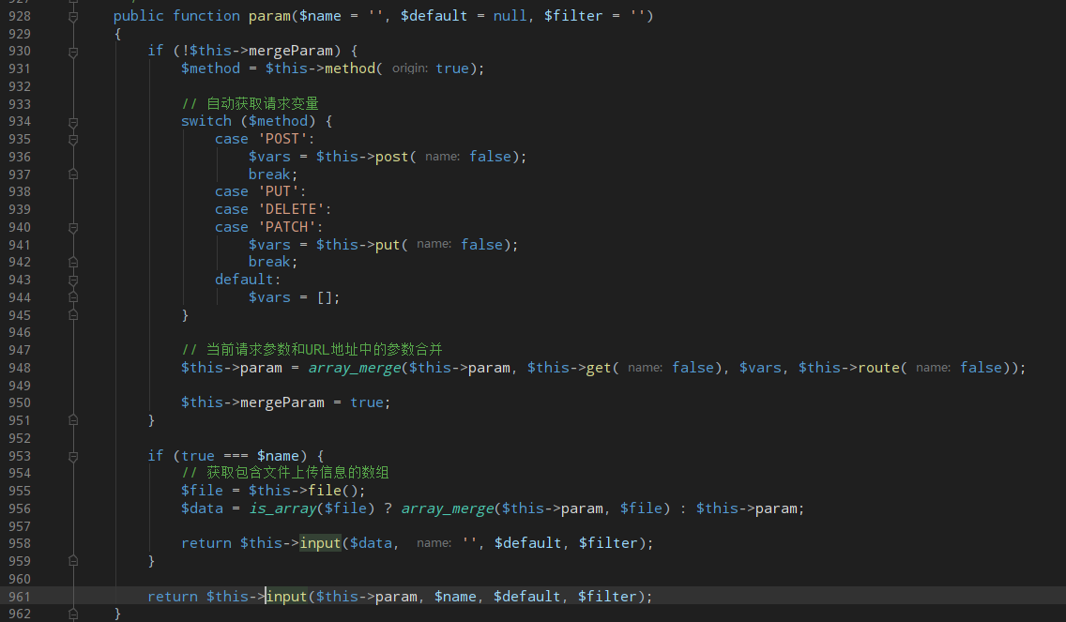Click the fold end marker on line 951
The image size is (1066, 622).
click(x=73, y=421)
